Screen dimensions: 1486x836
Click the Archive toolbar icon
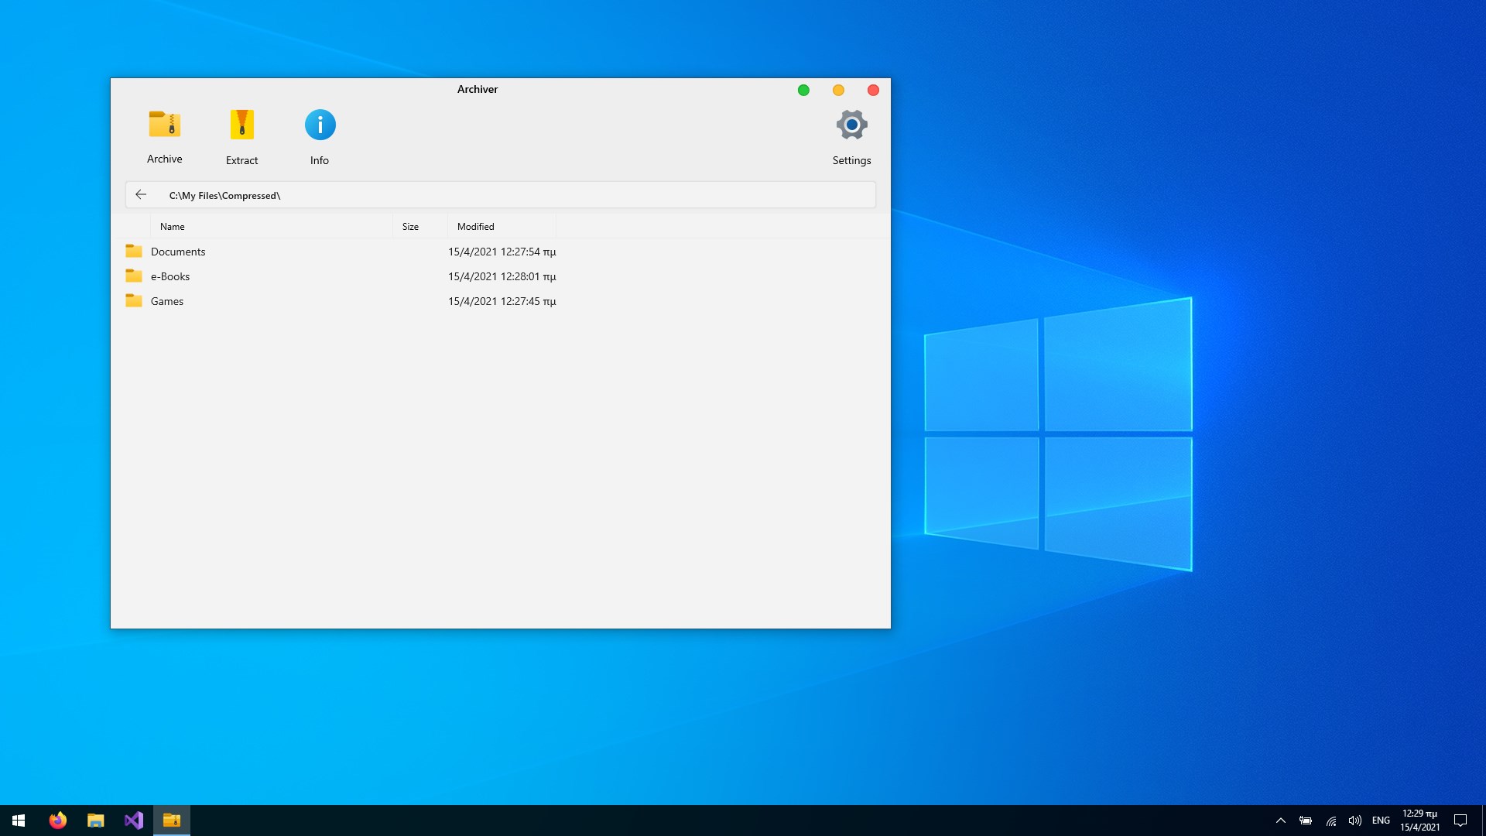coord(164,125)
